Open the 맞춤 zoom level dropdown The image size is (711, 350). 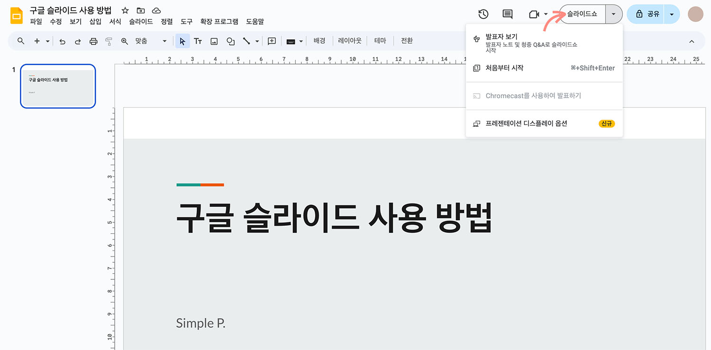click(151, 41)
